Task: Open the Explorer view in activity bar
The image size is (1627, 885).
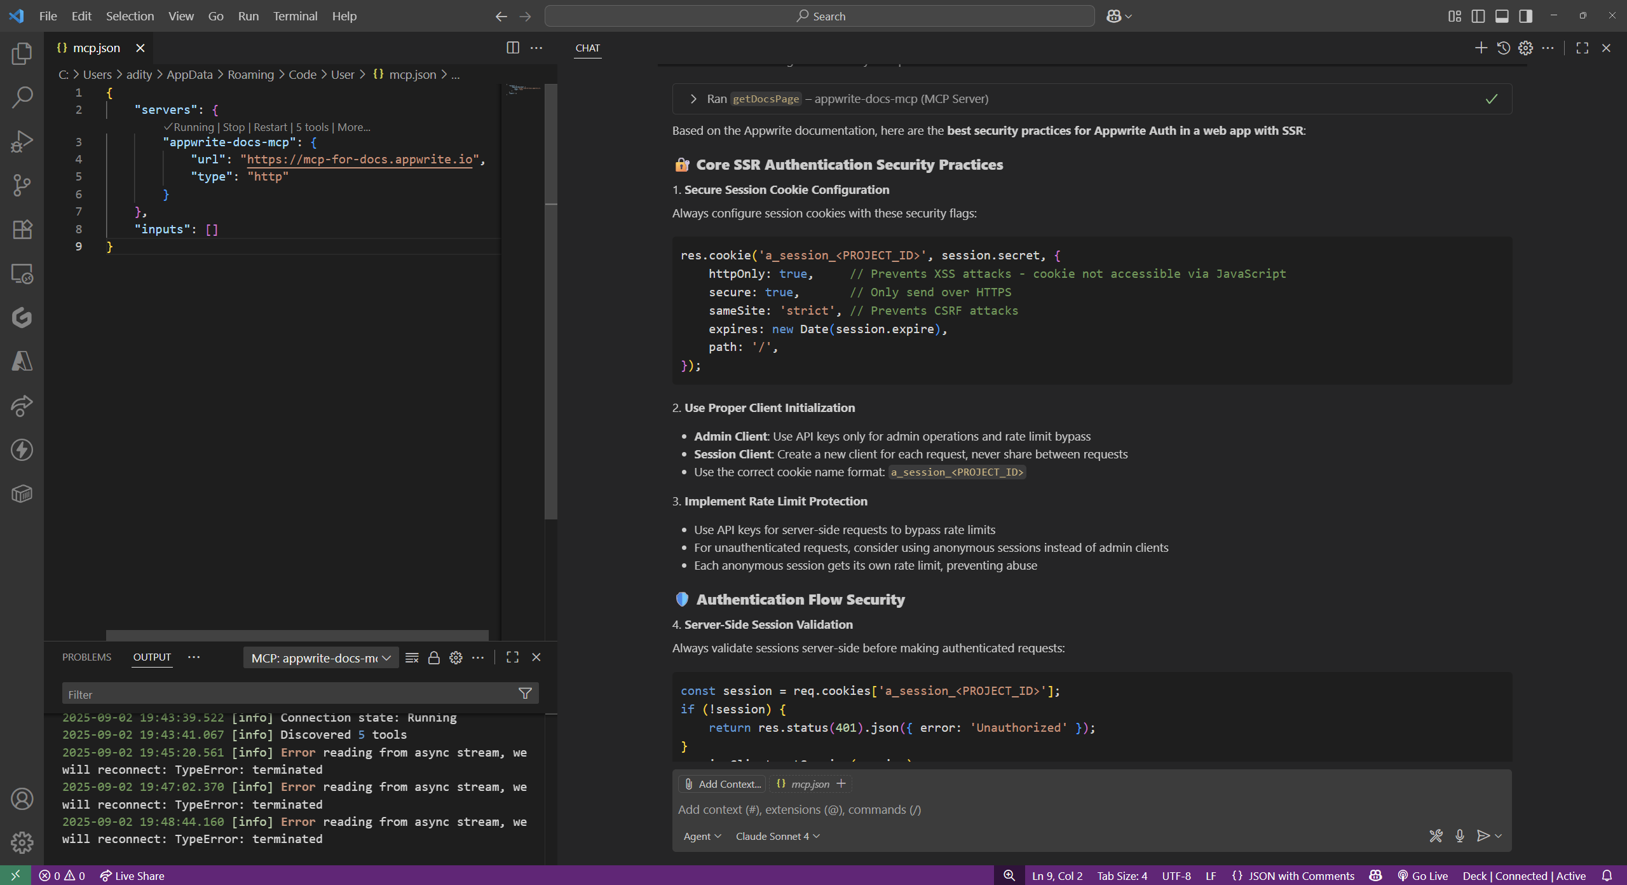Action: 22,53
